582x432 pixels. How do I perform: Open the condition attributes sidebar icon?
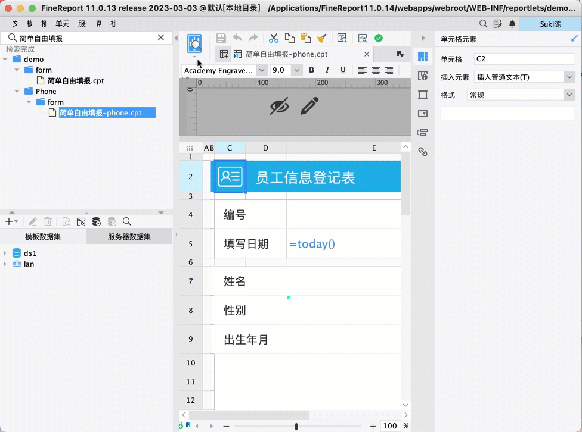423,133
